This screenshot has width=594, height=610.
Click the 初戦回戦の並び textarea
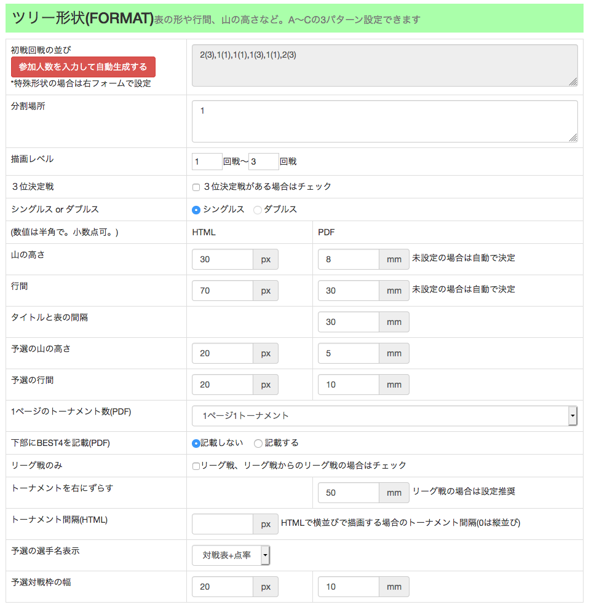[x=384, y=65]
